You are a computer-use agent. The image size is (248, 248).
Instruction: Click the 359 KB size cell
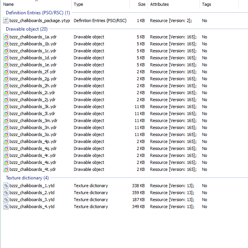pos(138,193)
